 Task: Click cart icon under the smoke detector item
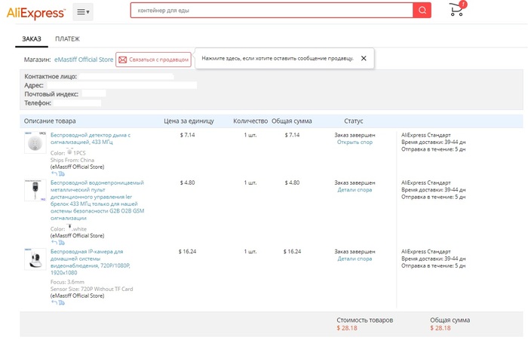(61, 173)
